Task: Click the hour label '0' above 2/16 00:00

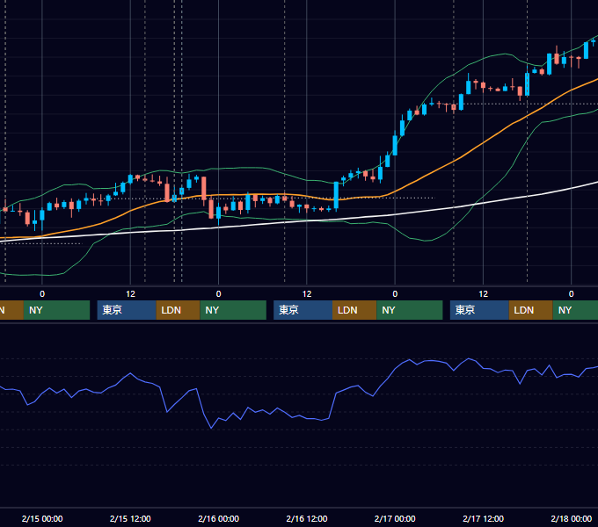Action: [218, 294]
